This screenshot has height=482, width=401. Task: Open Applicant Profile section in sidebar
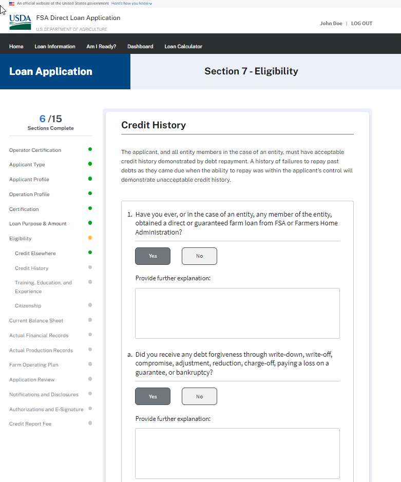pyautogui.click(x=29, y=179)
